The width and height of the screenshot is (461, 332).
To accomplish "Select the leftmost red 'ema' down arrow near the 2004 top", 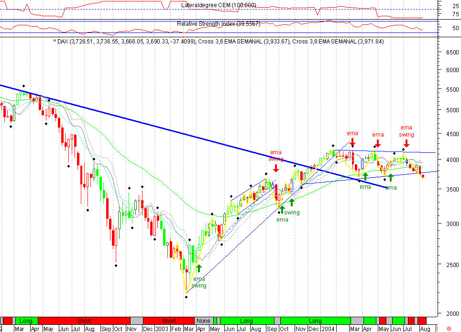I will (x=352, y=142).
